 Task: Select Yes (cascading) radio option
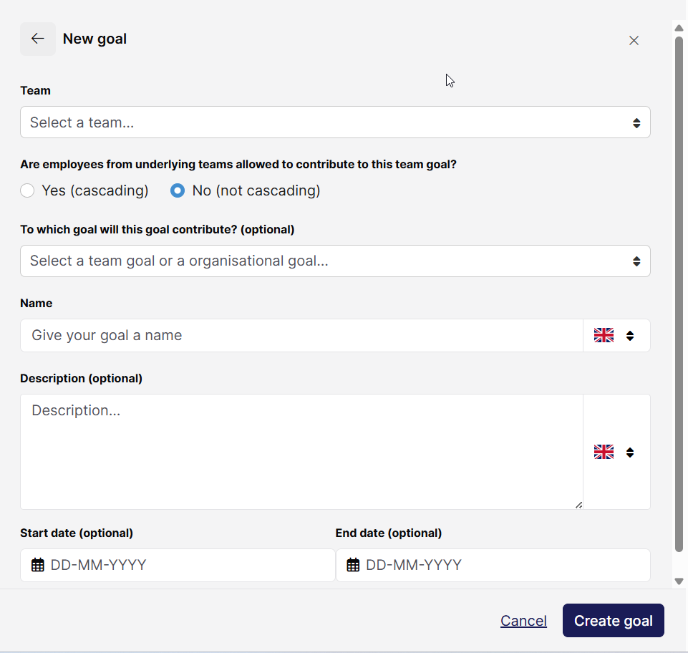click(27, 190)
